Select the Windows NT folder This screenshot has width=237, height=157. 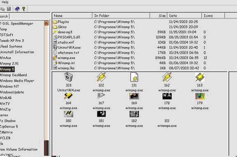pos(9,86)
